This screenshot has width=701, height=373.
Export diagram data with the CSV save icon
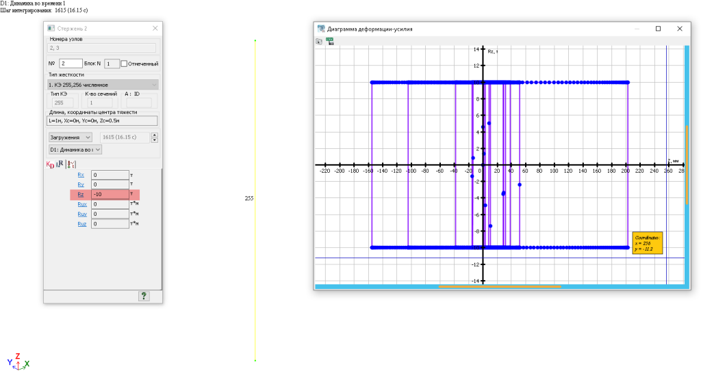[330, 41]
